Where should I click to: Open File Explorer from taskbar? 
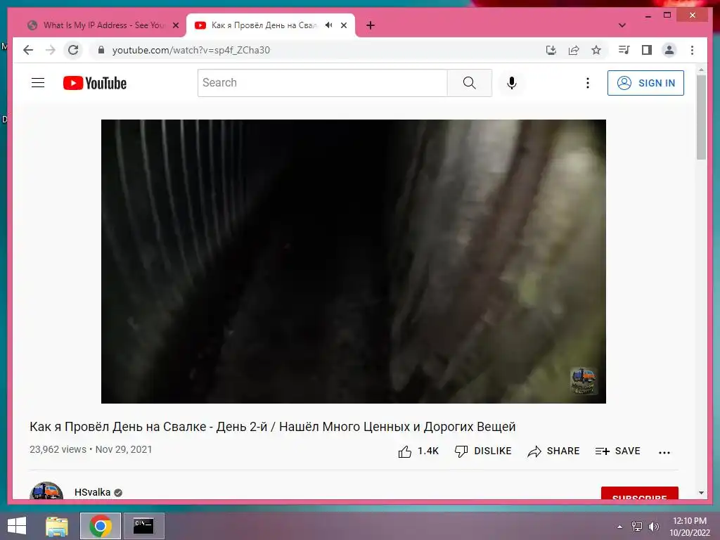(57, 526)
